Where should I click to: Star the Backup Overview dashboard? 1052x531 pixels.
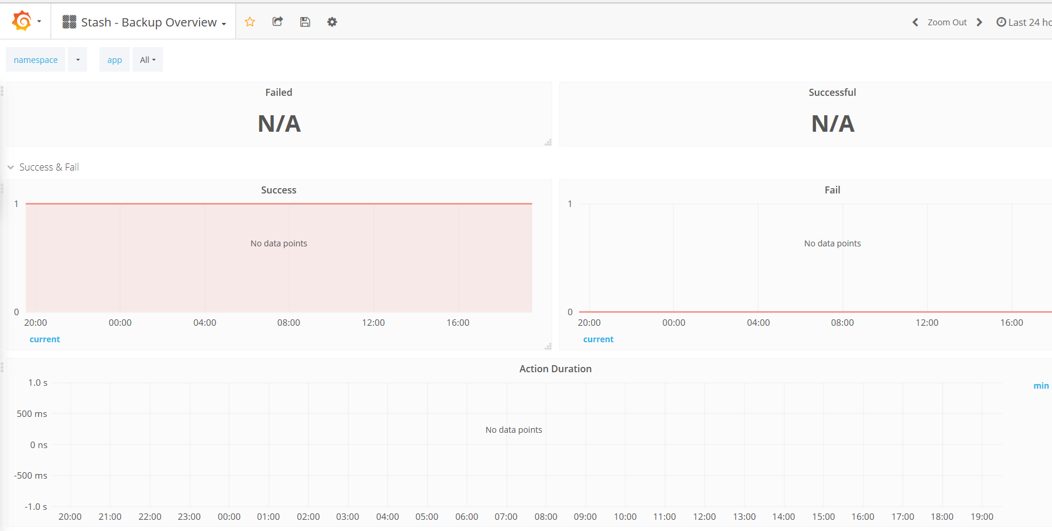tap(250, 21)
